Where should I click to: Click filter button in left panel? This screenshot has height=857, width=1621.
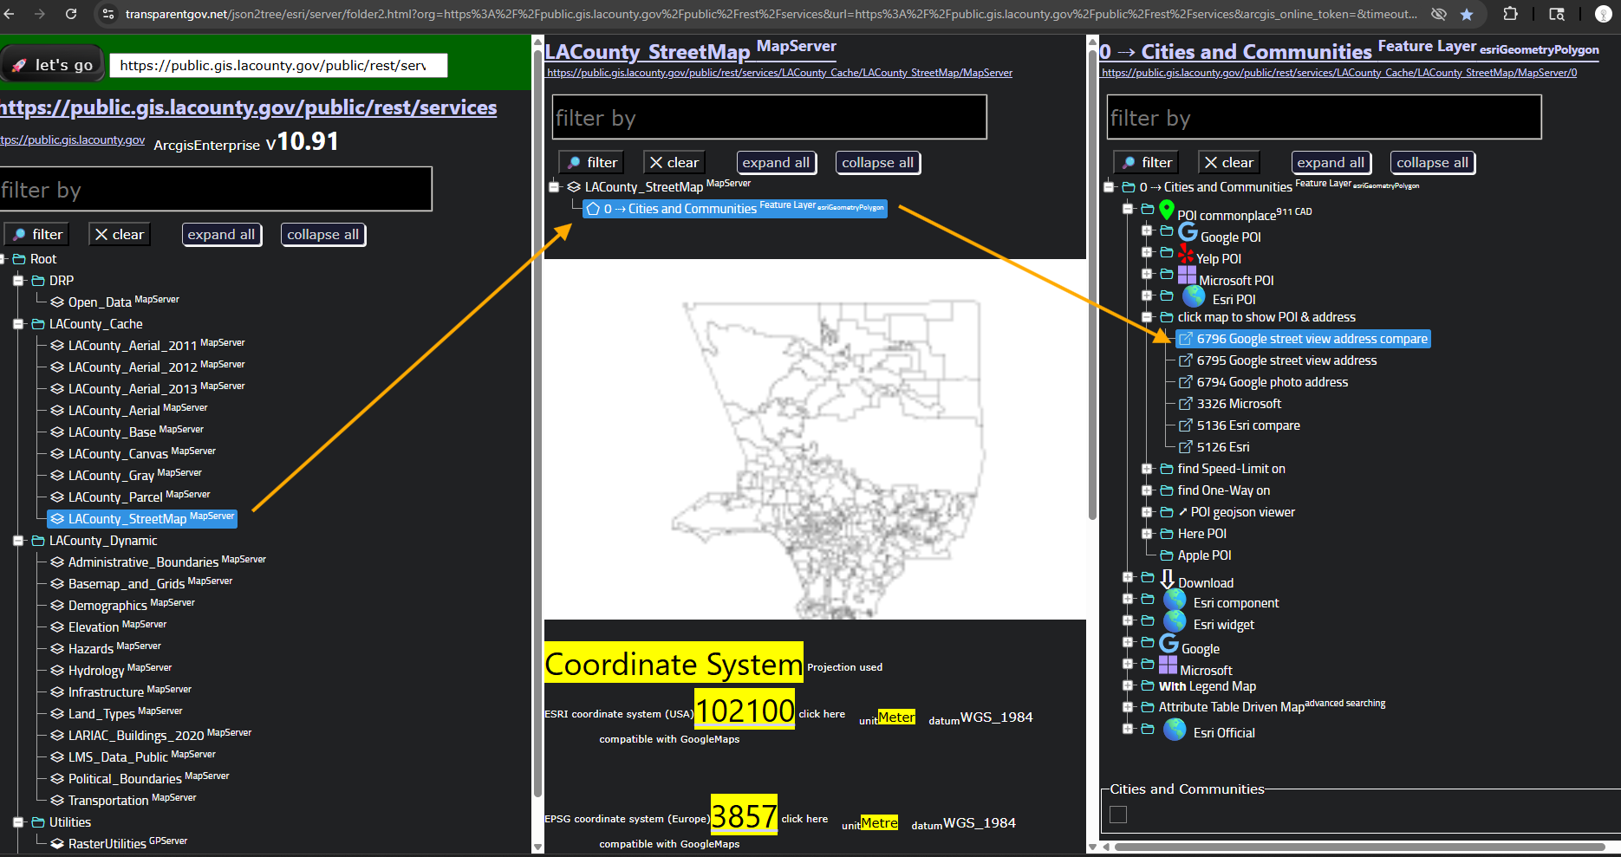tap(36, 235)
